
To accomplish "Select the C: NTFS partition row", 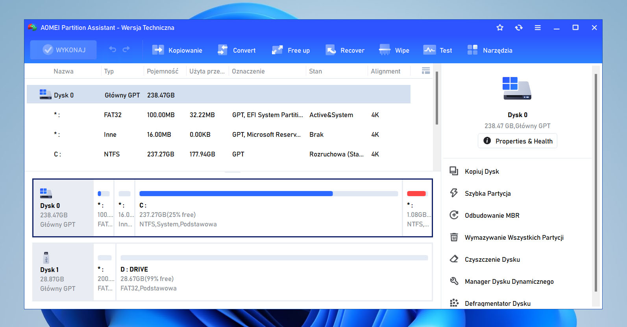I will [218, 154].
